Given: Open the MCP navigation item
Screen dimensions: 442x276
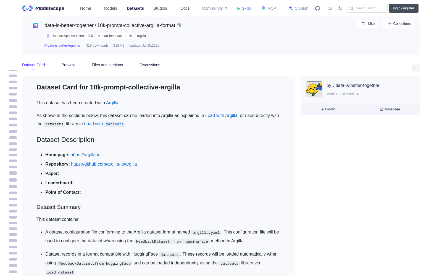Looking at the screenshot, I should tap(269, 8).
